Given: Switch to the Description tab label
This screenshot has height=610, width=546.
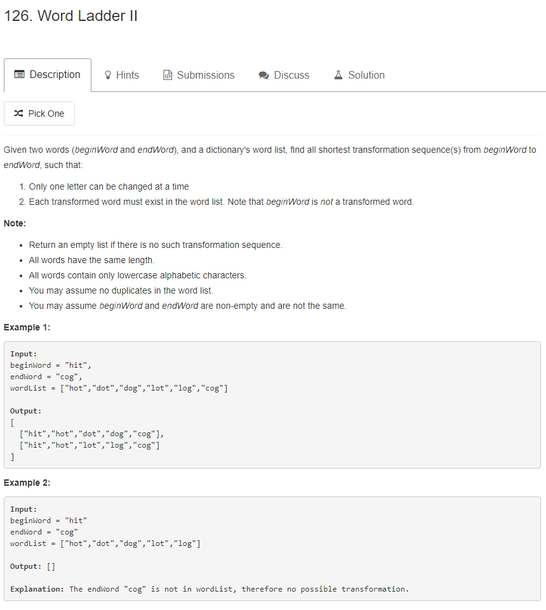Looking at the screenshot, I should pos(55,75).
